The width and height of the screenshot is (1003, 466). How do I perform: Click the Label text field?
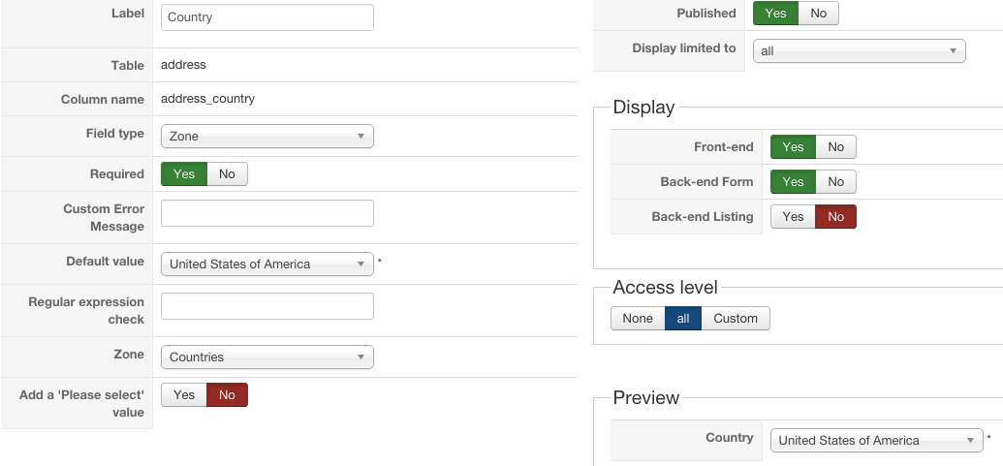pos(266,17)
